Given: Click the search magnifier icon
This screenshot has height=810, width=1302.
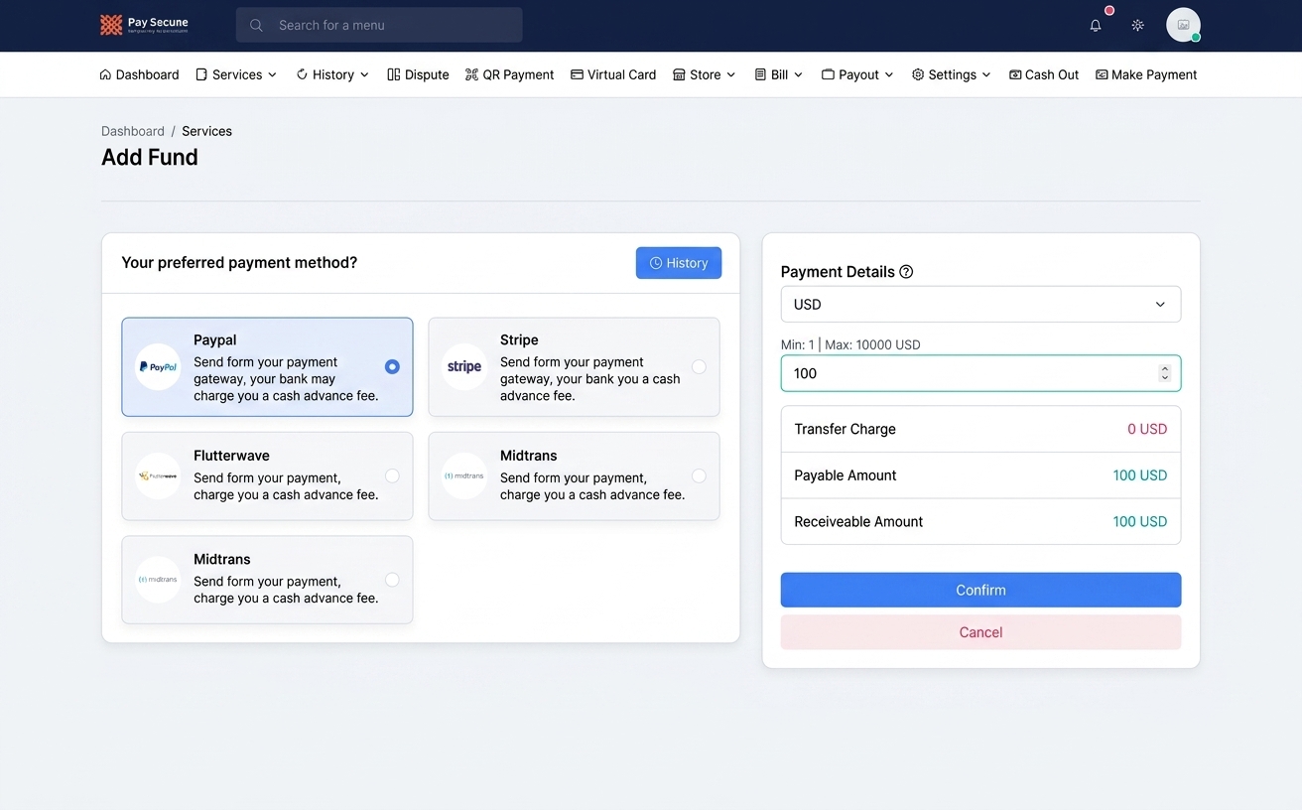Looking at the screenshot, I should [x=256, y=25].
